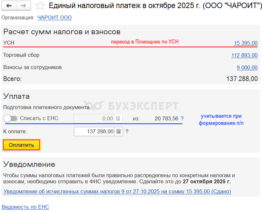This screenshot has width=262, height=212.
Task: Open УСН amount 15 395,00
Action: [x=246, y=43]
